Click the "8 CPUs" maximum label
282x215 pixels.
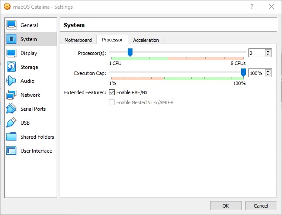click(238, 63)
